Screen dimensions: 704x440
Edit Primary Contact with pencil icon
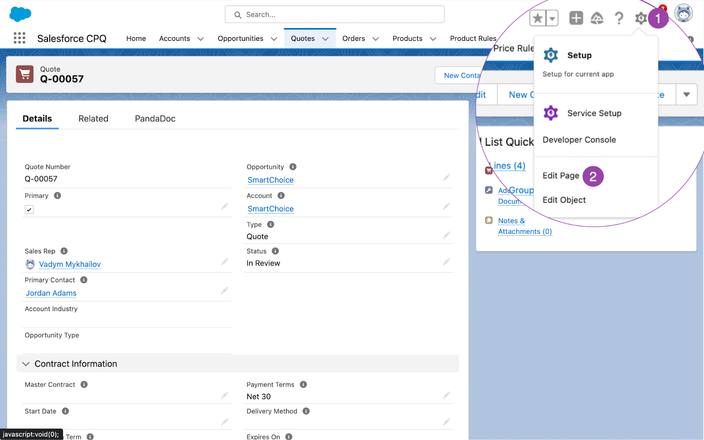tap(224, 291)
